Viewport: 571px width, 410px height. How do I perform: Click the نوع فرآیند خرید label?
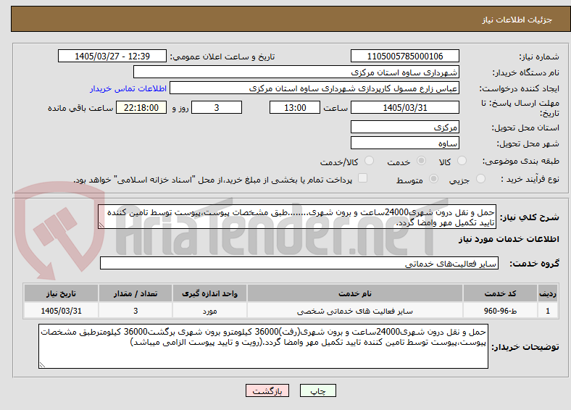pos(530,179)
